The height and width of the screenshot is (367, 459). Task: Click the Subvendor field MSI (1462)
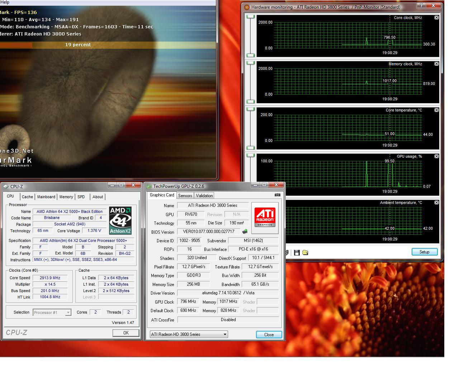click(254, 240)
